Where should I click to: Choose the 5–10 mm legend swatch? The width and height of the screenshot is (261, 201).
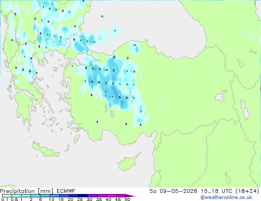click(x=45, y=196)
